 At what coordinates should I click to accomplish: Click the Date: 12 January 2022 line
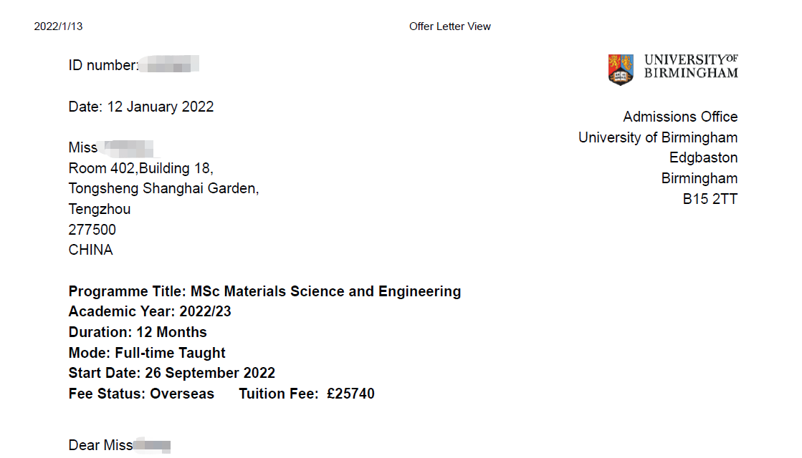coord(141,107)
